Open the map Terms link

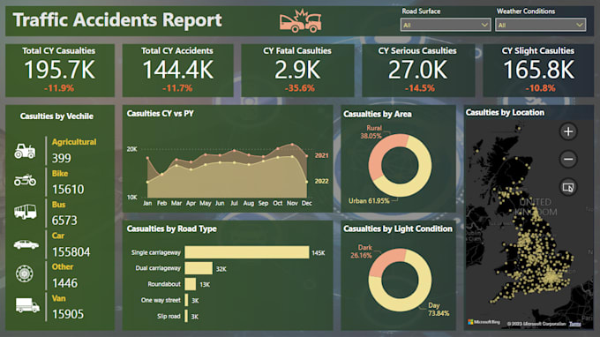point(574,324)
